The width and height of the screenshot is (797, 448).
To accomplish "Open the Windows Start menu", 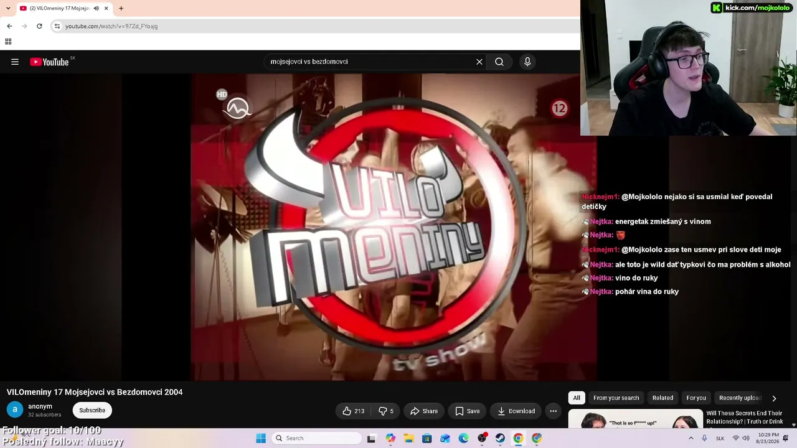I will click(x=261, y=438).
